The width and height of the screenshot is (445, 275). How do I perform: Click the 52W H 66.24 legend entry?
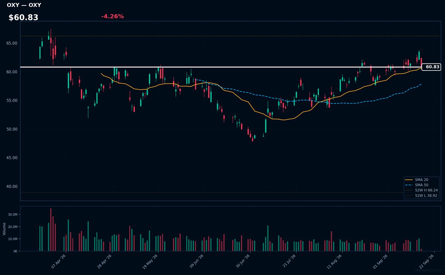(422, 190)
